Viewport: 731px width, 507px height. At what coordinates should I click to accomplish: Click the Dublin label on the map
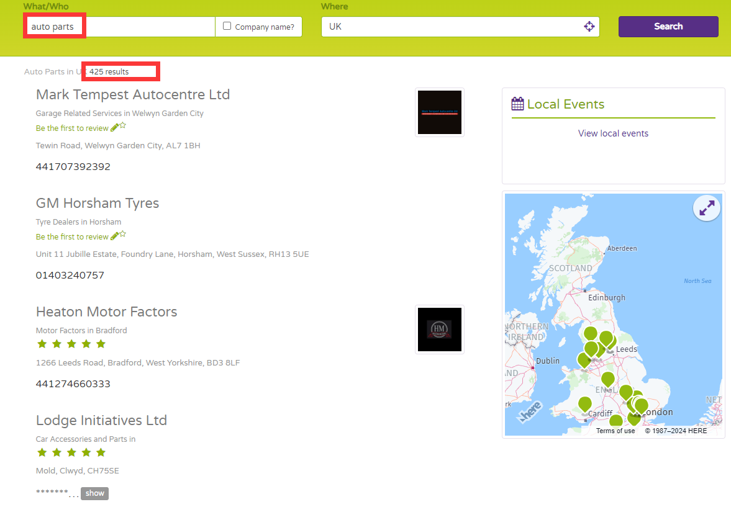pyautogui.click(x=548, y=361)
